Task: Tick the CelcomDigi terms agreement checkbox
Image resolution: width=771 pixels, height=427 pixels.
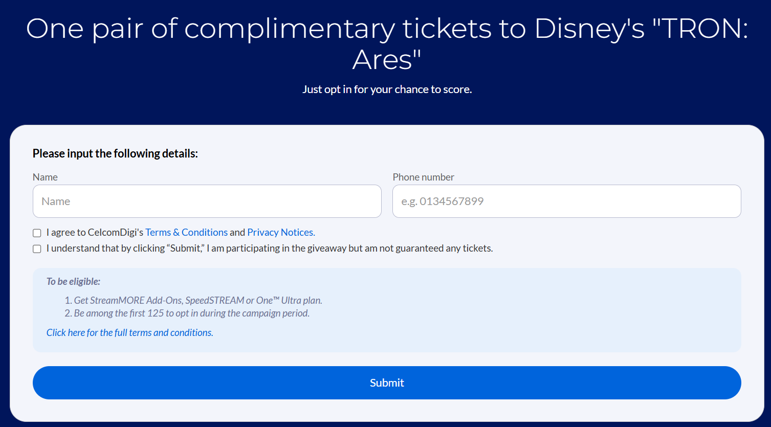Action: pyautogui.click(x=37, y=233)
